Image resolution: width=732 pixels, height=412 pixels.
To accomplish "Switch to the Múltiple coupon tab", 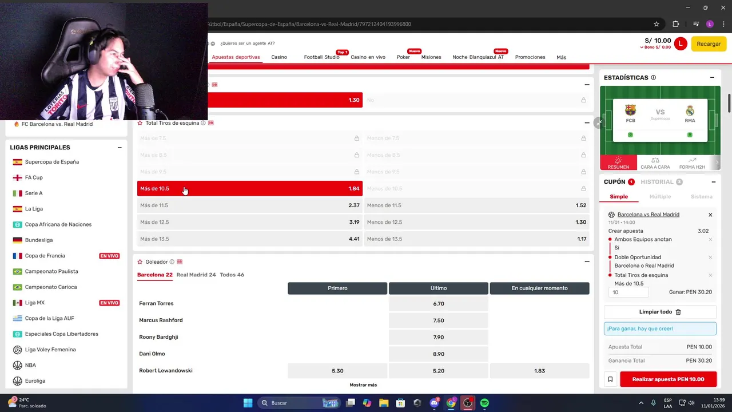I will tap(660, 196).
